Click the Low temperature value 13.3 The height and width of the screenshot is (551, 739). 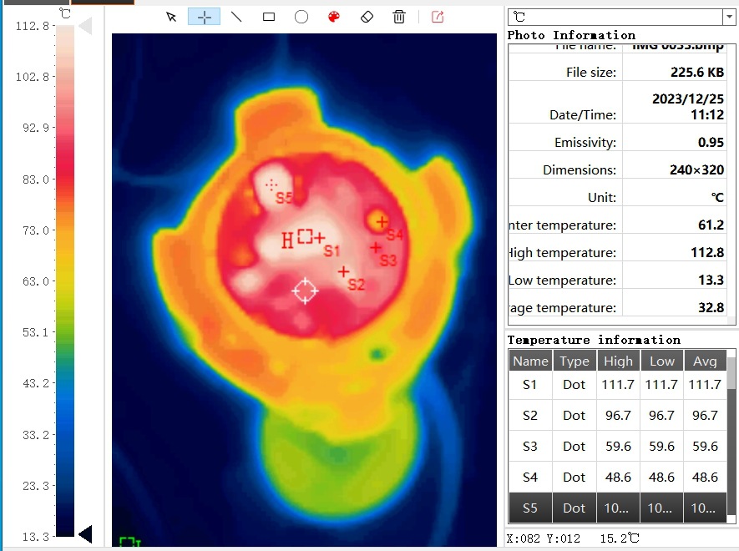coord(711,280)
